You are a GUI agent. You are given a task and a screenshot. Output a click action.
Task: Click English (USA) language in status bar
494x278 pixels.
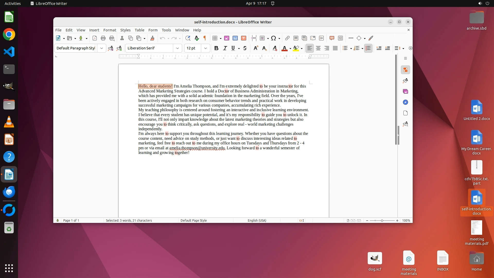[x=257, y=220]
